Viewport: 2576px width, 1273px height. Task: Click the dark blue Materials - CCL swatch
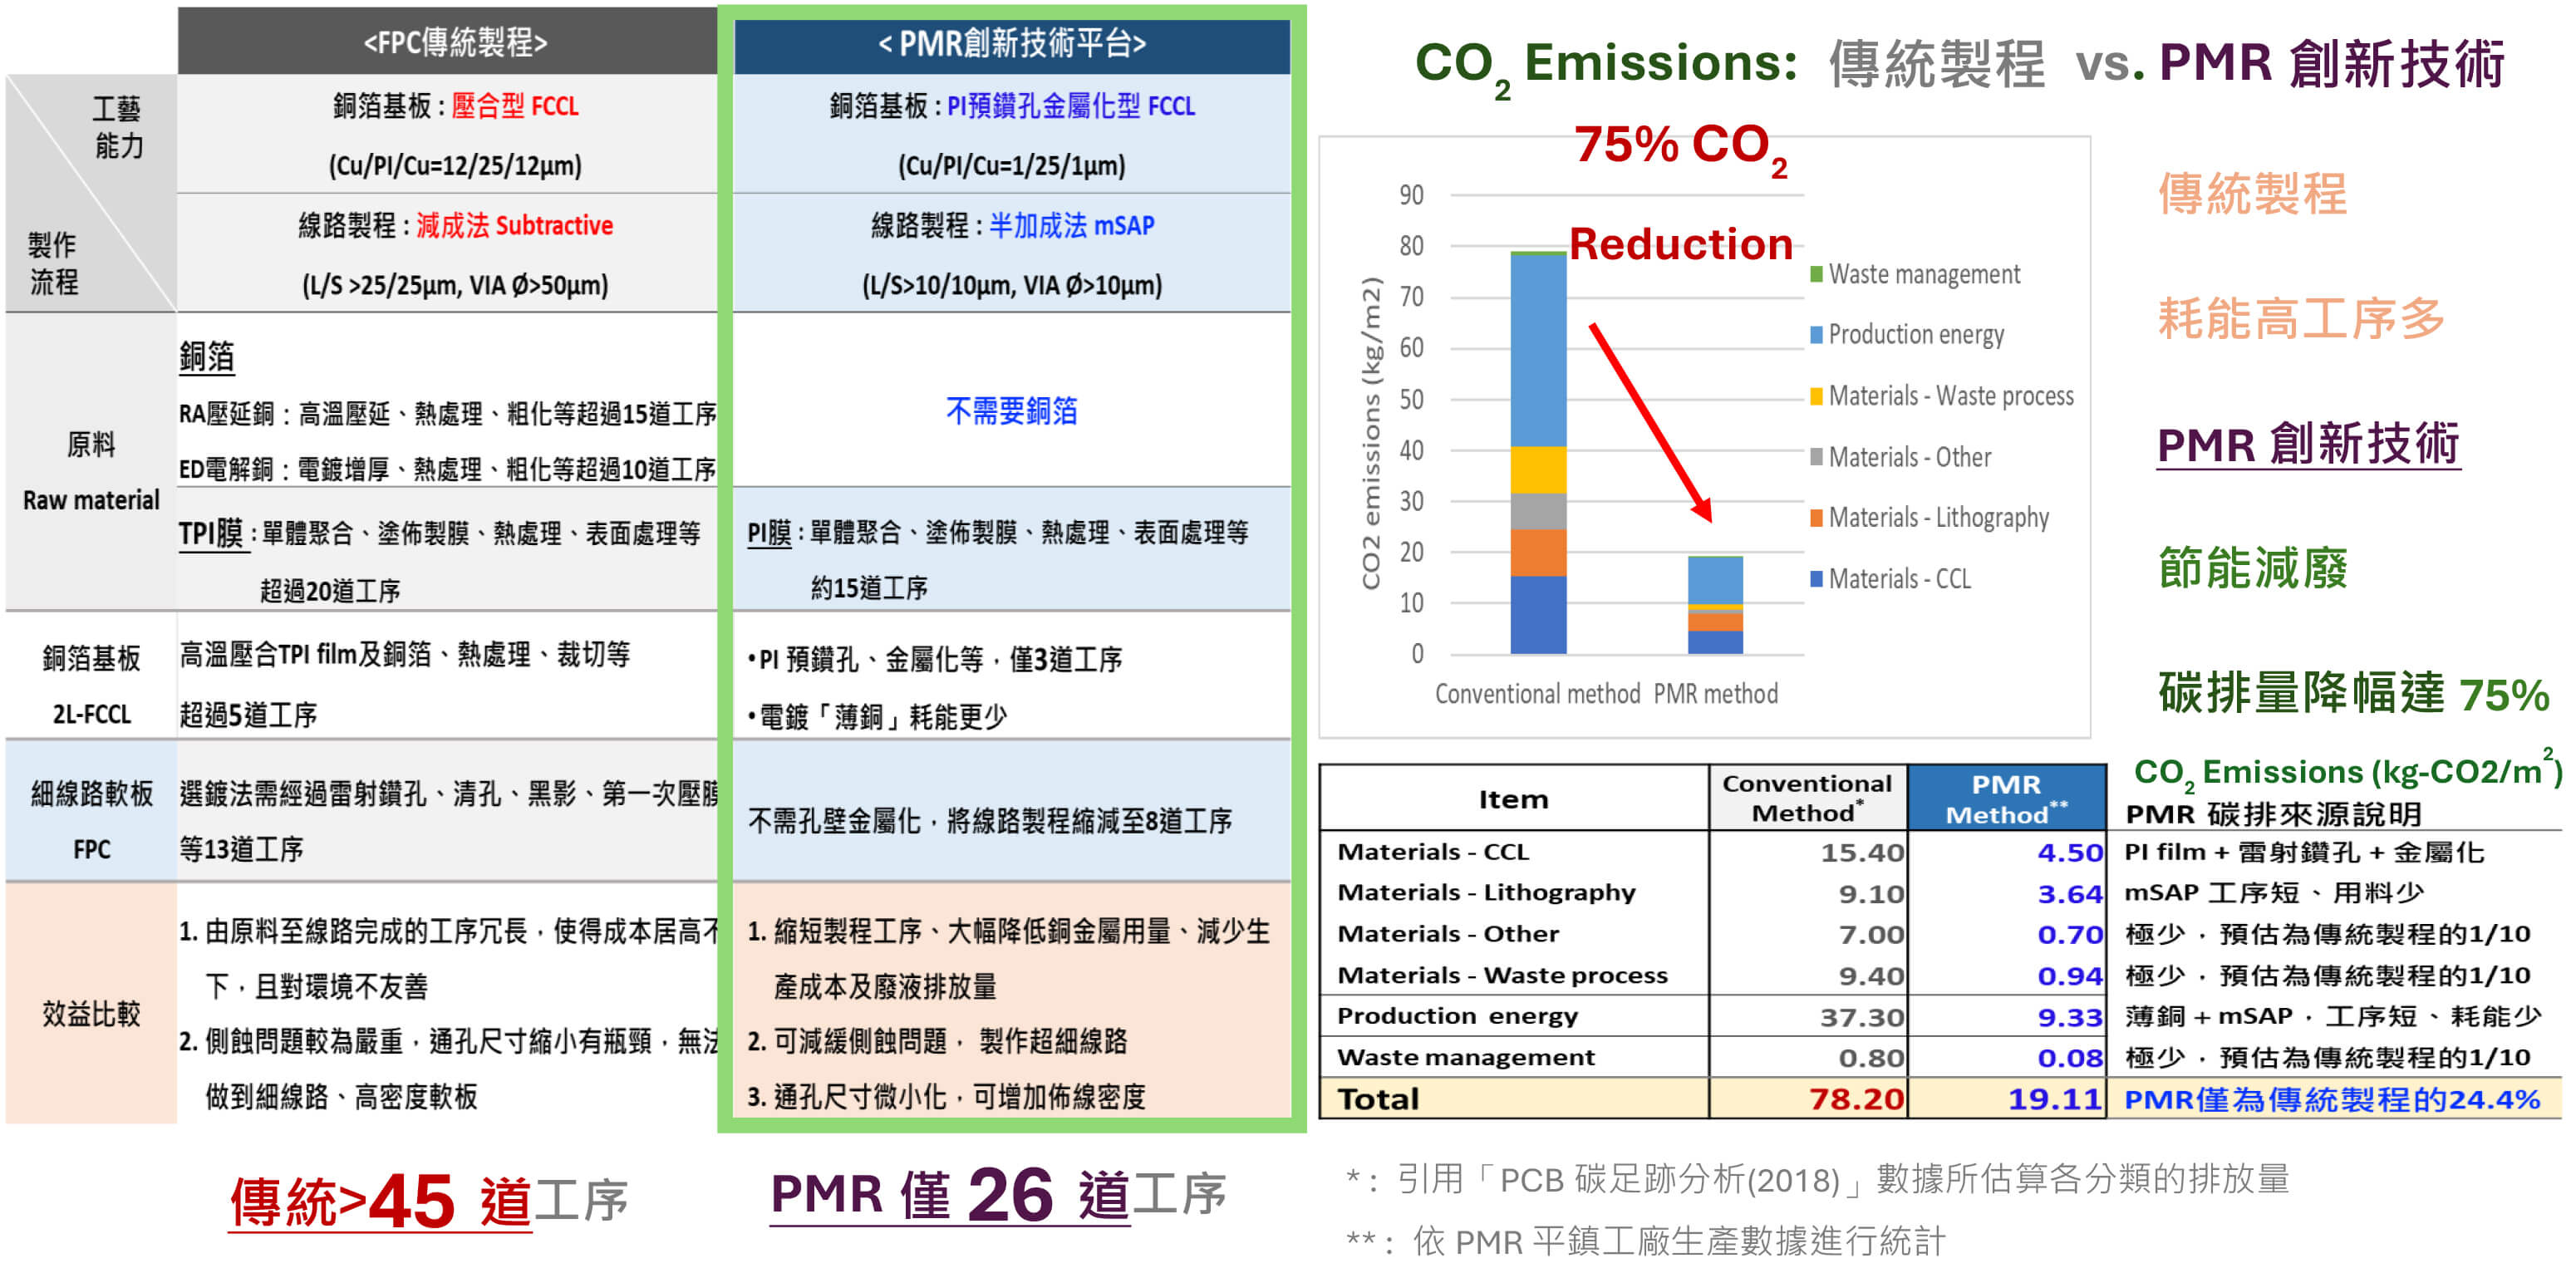pyautogui.click(x=1816, y=579)
